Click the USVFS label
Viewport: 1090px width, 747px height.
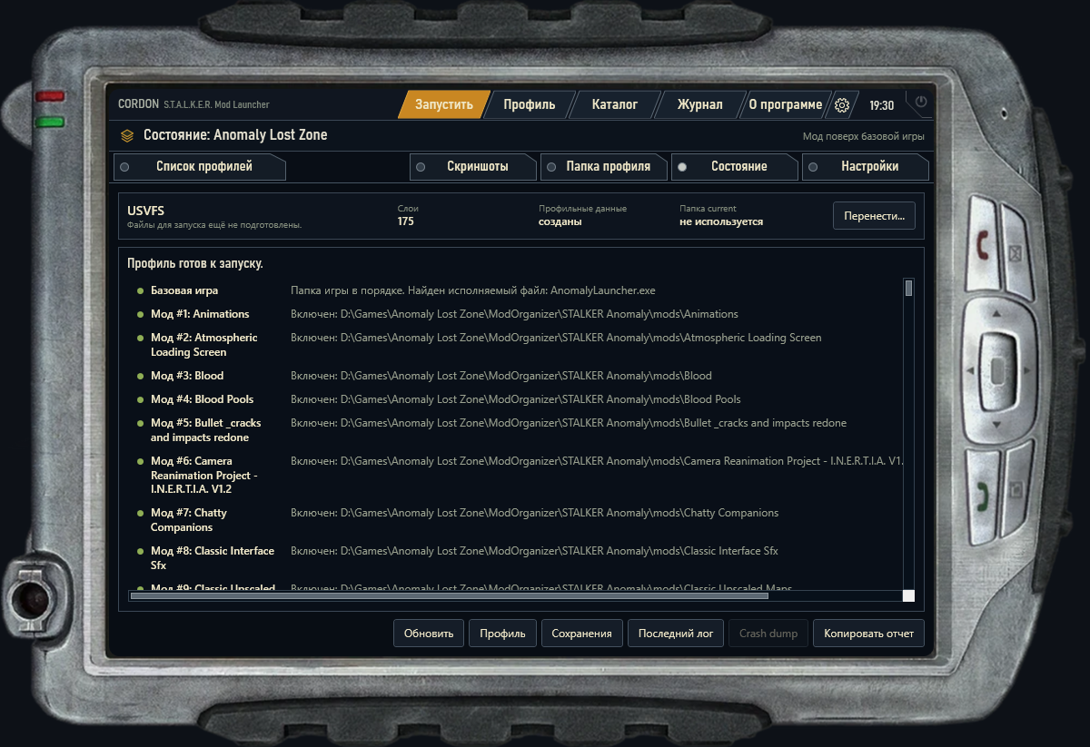145,211
